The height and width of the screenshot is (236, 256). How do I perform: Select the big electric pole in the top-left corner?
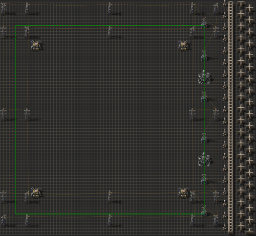pos(3,8)
